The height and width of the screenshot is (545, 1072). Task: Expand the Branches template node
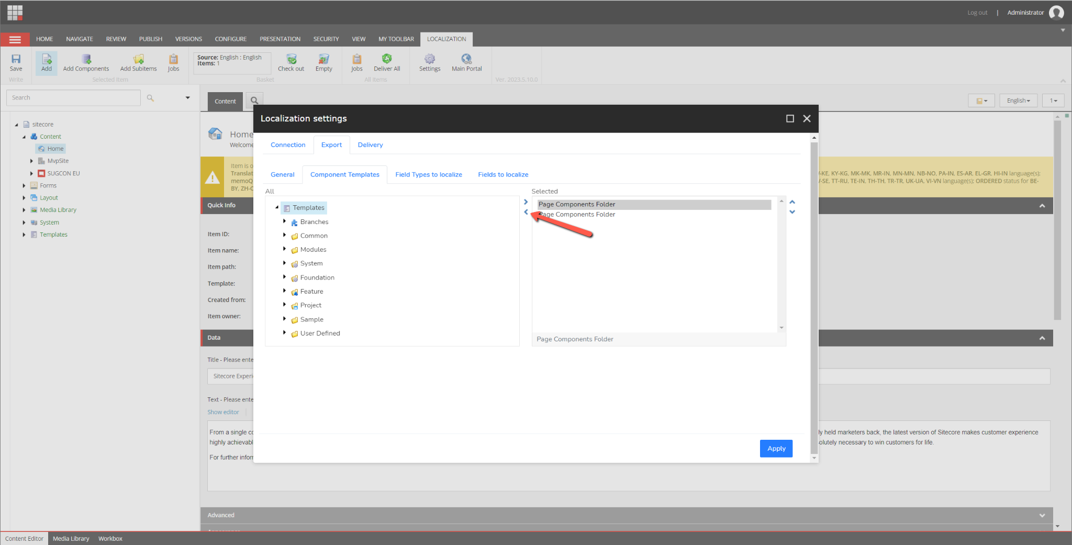(x=284, y=221)
